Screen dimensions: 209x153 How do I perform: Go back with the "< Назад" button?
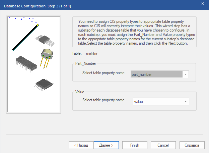[78, 145]
